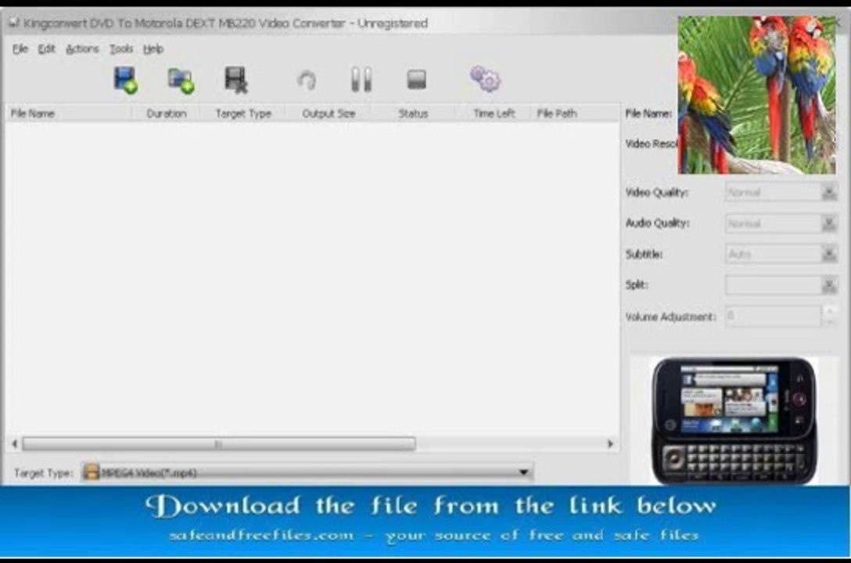Click the Target Type column header
The width and height of the screenshot is (851, 563).
243,113
